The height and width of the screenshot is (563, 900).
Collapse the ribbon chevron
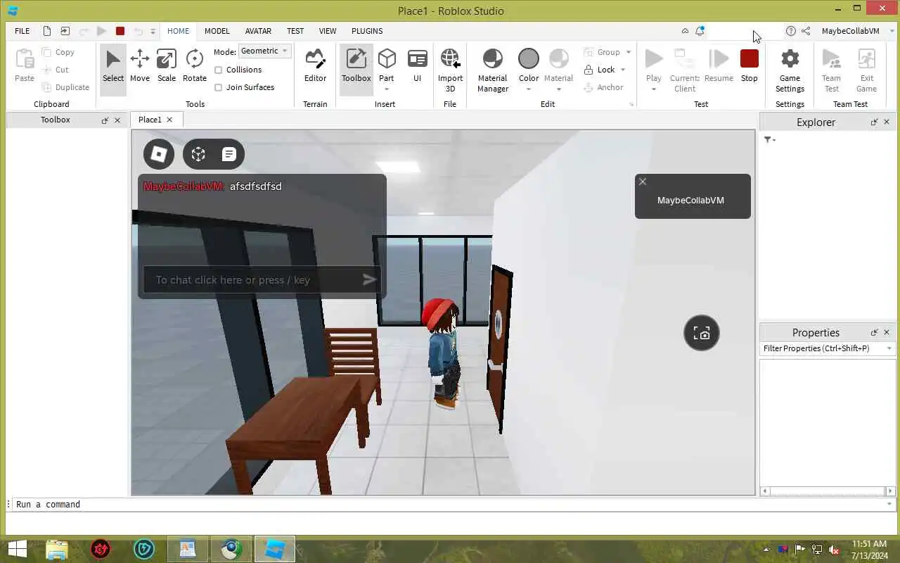(685, 31)
